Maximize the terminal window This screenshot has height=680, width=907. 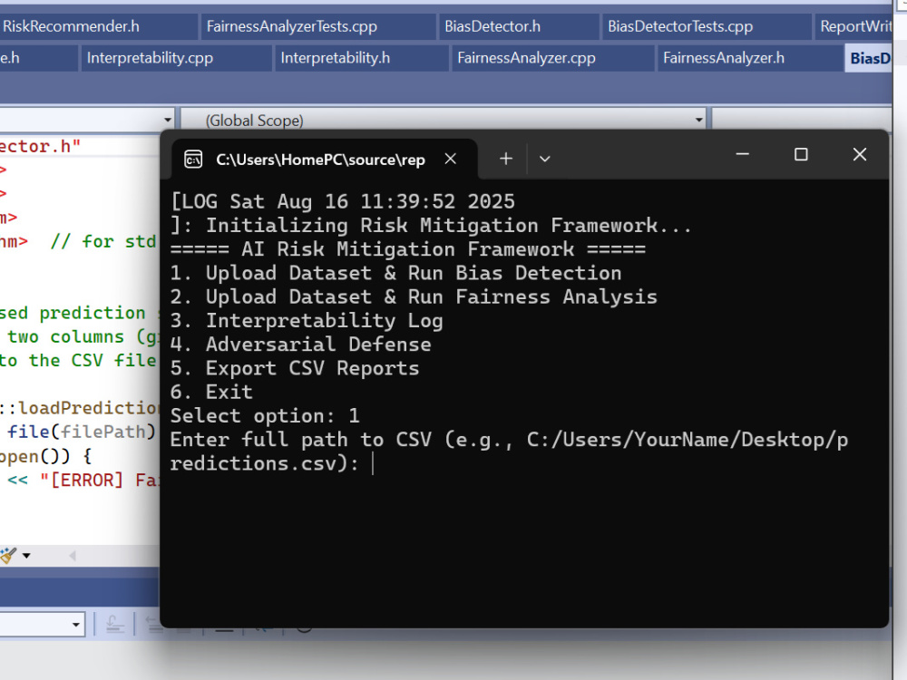tap(801, 154)
